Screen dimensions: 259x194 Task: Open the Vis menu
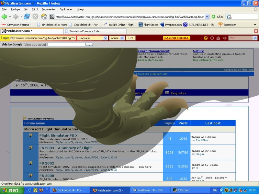pyautogui.click(x=26, y=9)
